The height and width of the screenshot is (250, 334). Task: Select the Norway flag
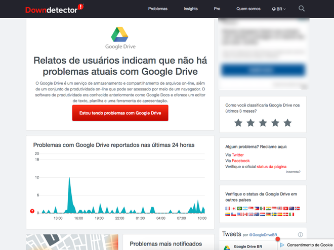click(297, 208)
